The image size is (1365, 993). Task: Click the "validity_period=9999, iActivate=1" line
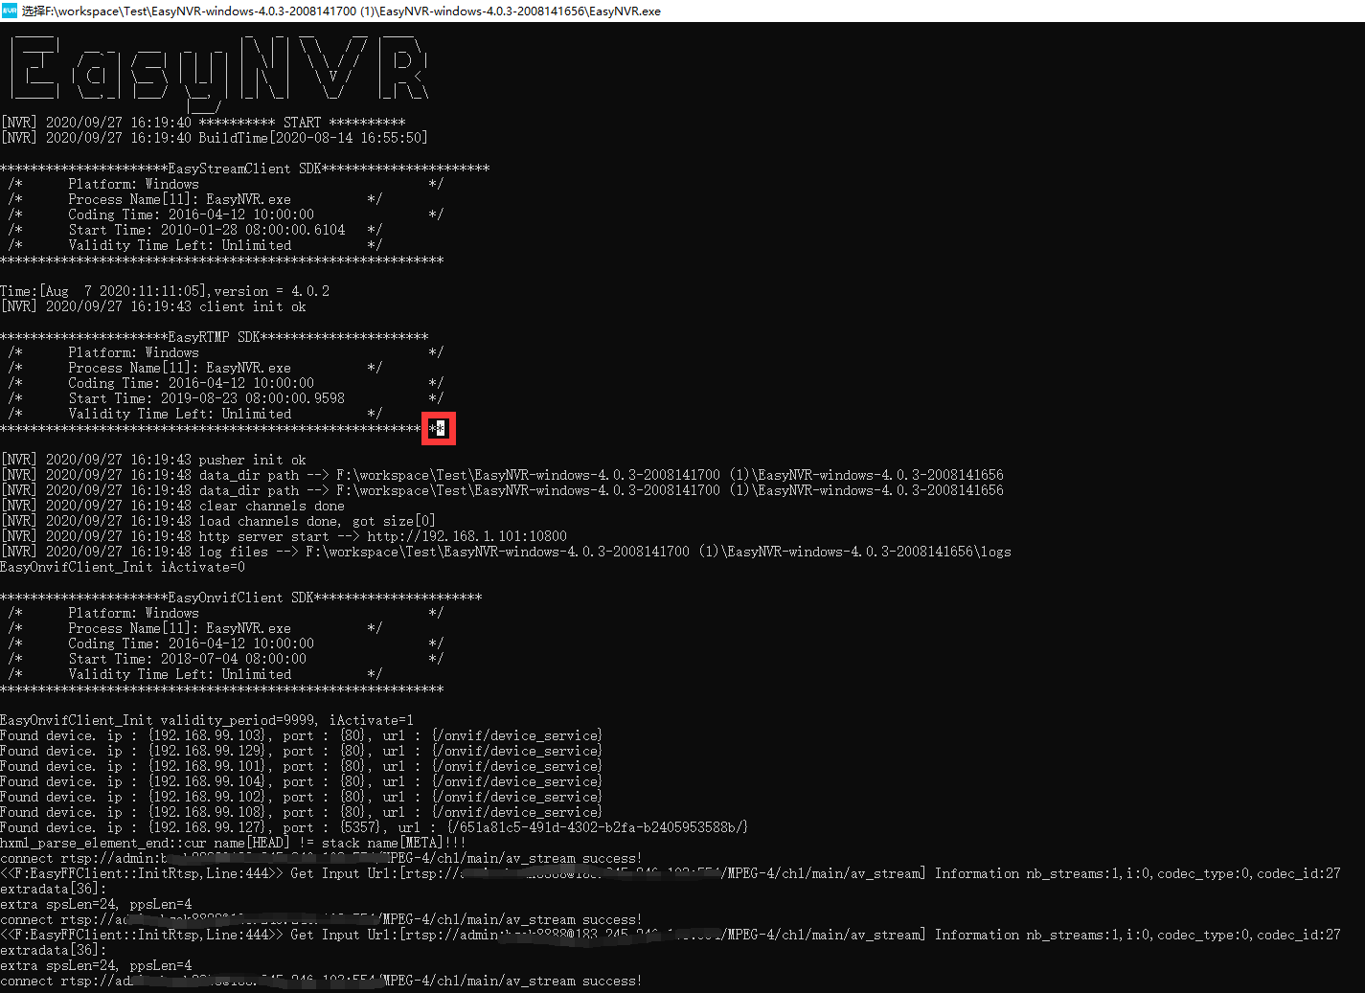(x=207, y=720)
